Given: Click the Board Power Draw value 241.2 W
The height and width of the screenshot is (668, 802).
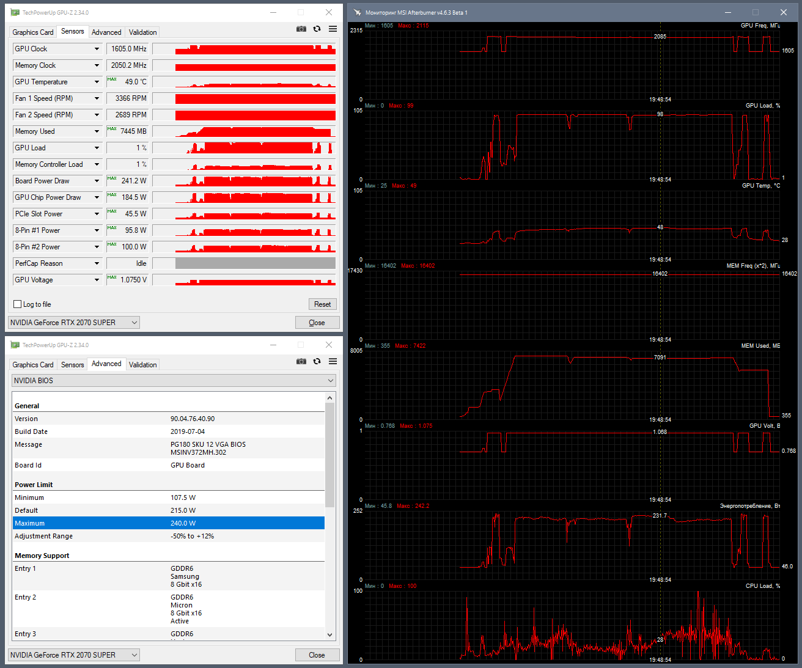Looking at the screenshot, I should click(127, 181).
